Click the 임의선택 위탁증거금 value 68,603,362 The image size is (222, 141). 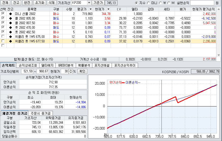tap(56, 132)
